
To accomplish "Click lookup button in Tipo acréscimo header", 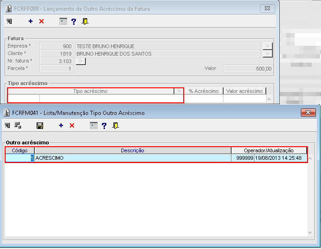I will (179, 91).
